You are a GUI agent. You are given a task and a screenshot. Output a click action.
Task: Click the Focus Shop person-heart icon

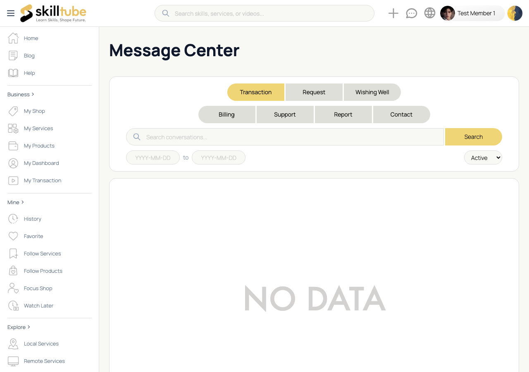[13, 288]
